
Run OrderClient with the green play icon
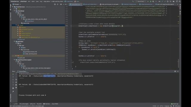(x=148, y=1)
